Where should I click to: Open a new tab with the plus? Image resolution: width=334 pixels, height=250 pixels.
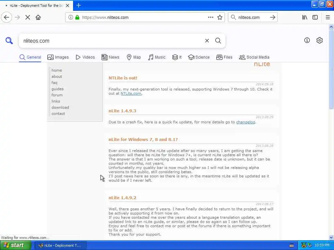point(79,5)
